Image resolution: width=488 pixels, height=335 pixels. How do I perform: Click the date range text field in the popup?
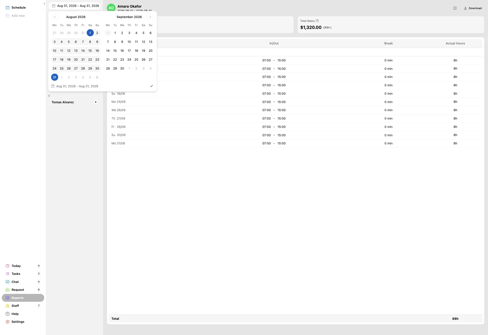[x=77, y=86]
